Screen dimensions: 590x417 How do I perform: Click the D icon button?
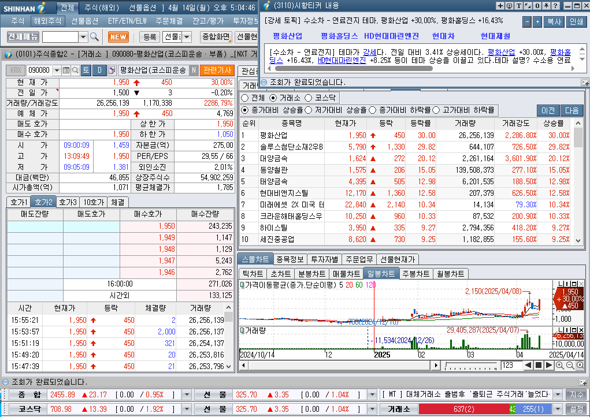click(100, 70)
